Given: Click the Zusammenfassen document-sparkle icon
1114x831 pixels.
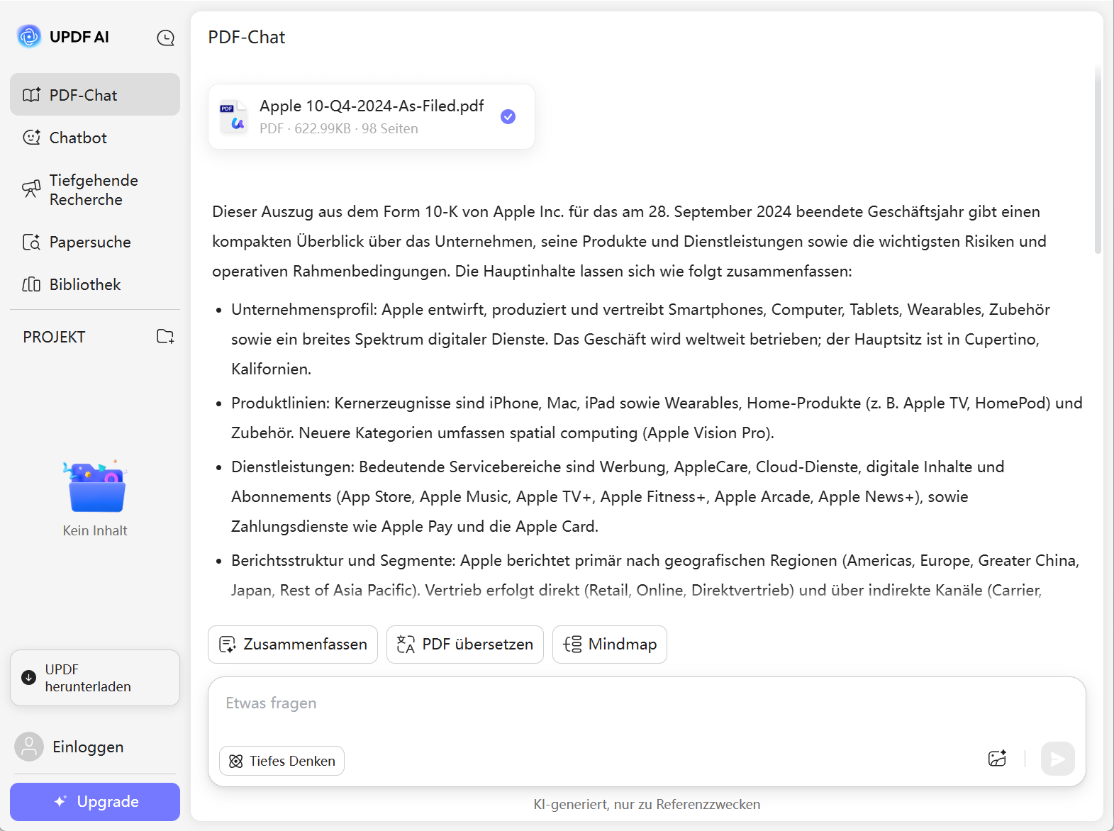Looking at the screenshot, I should click(228, 645).
